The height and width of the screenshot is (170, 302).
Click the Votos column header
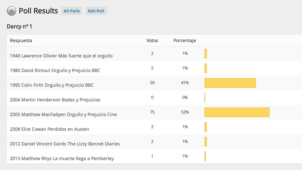point(152,41)
